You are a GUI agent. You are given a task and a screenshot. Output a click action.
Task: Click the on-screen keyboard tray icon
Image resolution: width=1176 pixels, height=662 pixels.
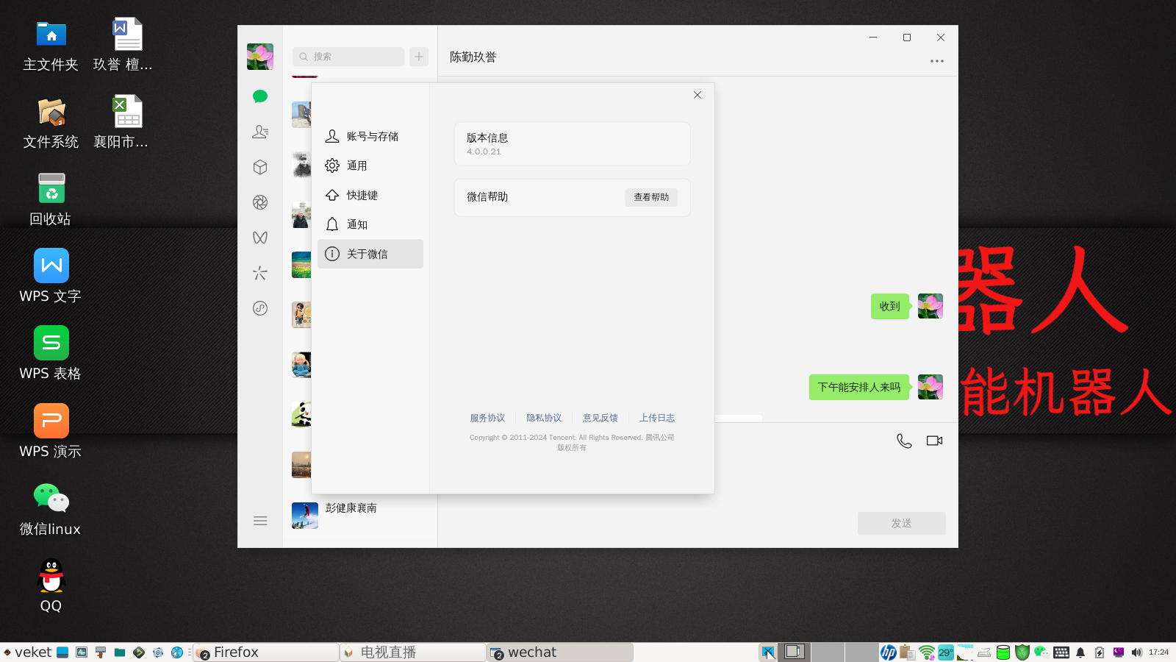pyautogui.click(x=1061, y=652)
